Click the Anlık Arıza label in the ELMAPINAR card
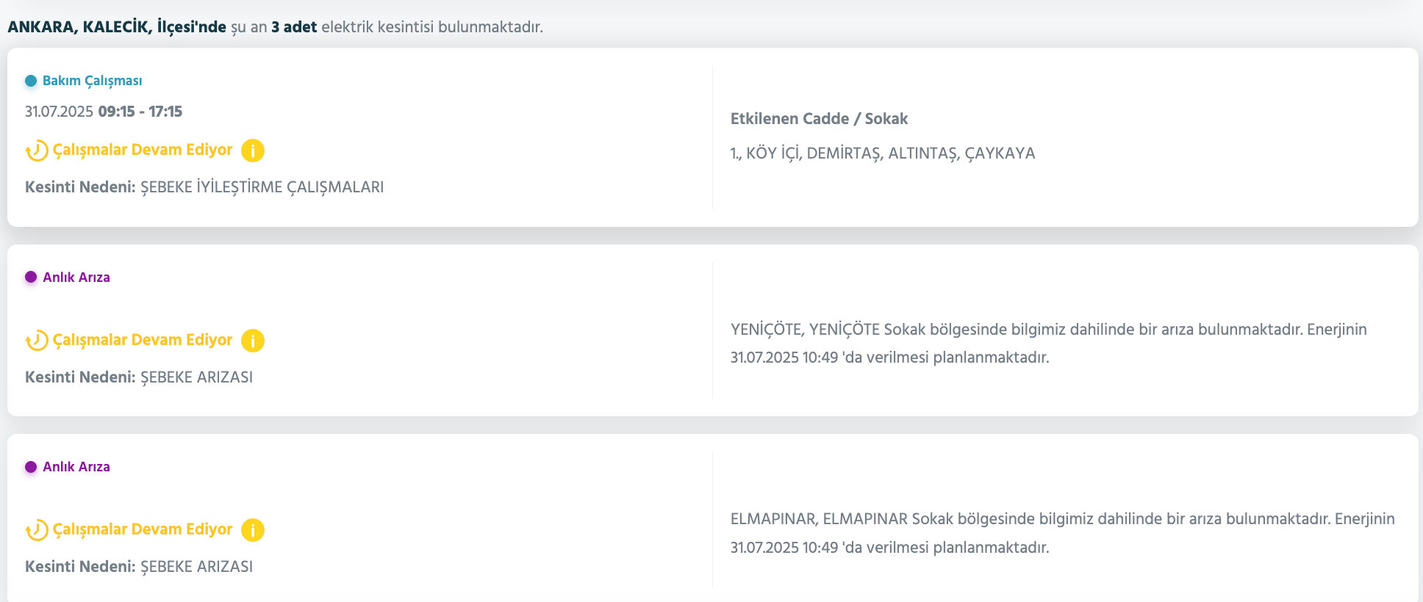 (x=76, y=467)
